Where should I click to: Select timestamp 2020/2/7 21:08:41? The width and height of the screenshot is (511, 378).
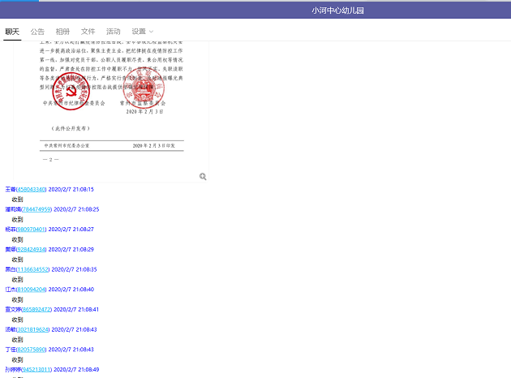pos(76,310)
